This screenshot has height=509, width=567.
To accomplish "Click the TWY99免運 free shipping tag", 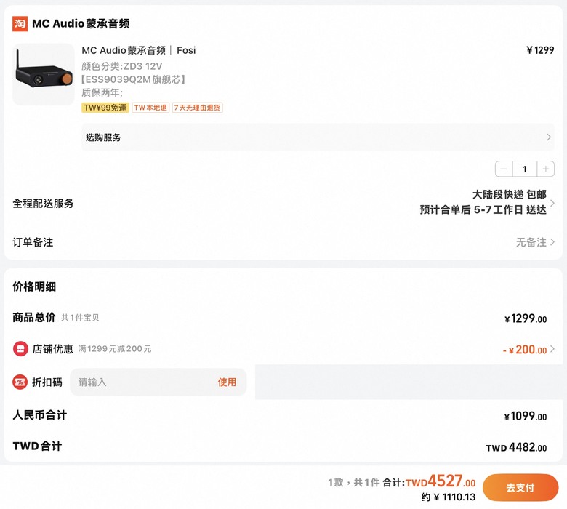I will [105, 108].
